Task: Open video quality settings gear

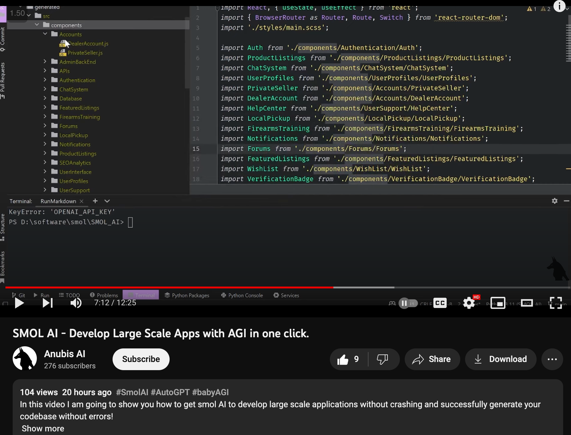Action: [469, 303]
